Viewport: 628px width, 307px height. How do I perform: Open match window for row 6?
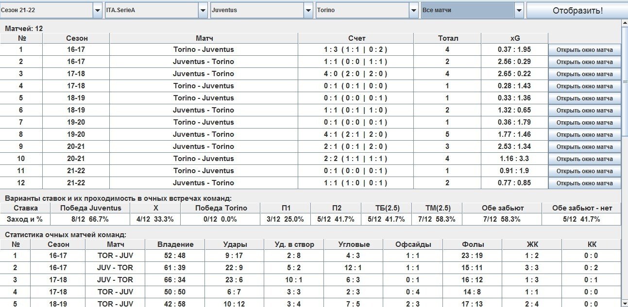click(584, 110)
